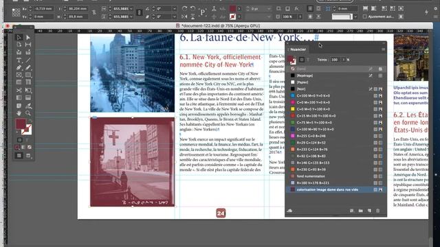Expand the stroke color arrow in control bar
The width and height of the screenshot is (440, 247).
[x=239, y=16]
